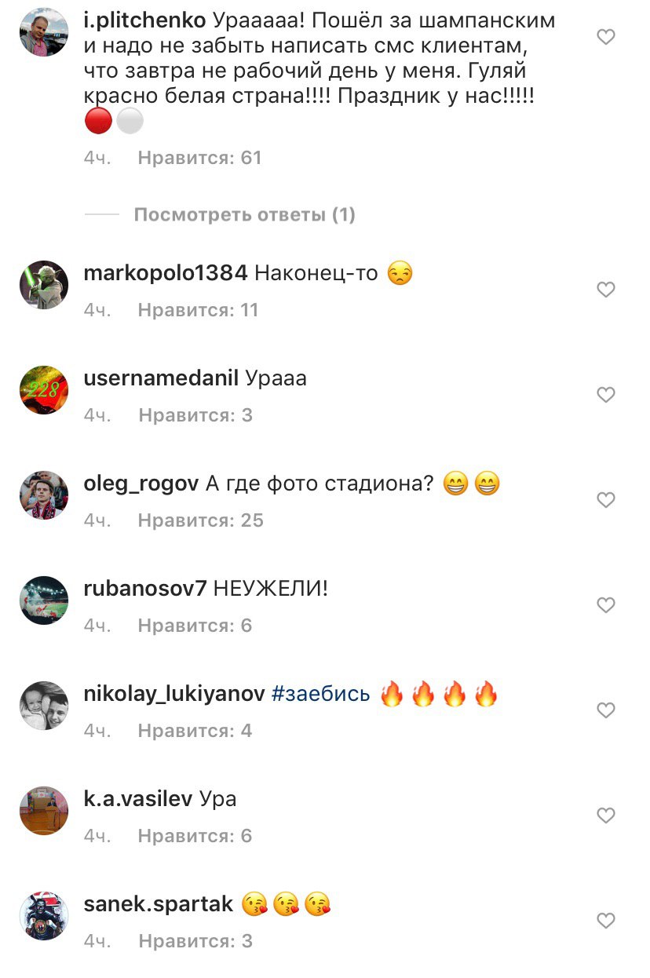Open the #заебись hashtag link

click(x=320, y=694)
